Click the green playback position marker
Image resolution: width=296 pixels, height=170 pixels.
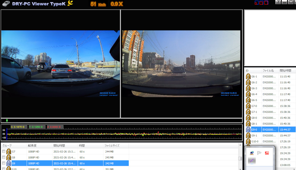tap(7, 120)
